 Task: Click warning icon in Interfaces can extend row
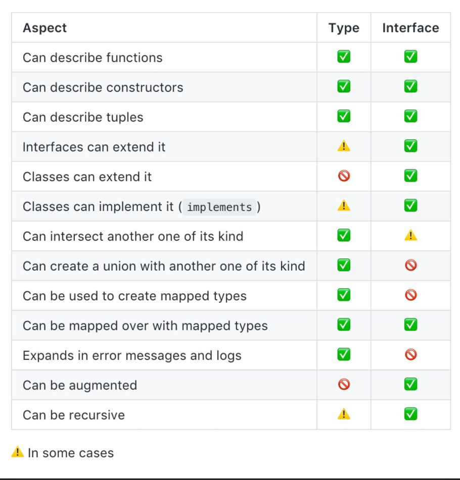(344, 146)
